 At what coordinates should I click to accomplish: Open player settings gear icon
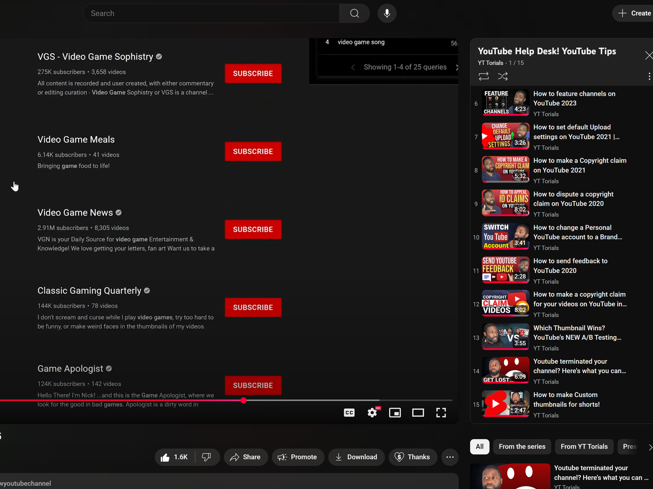coord(372,413)
